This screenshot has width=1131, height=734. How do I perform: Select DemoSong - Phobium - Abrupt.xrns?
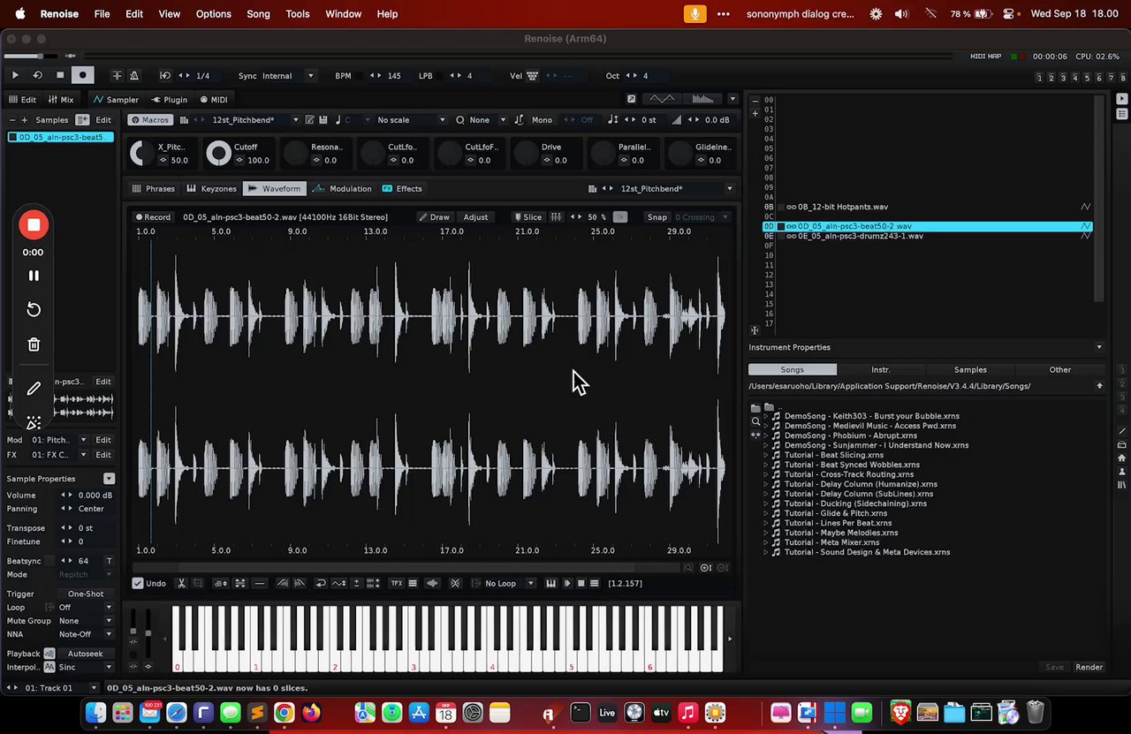(x=851, y=435)
